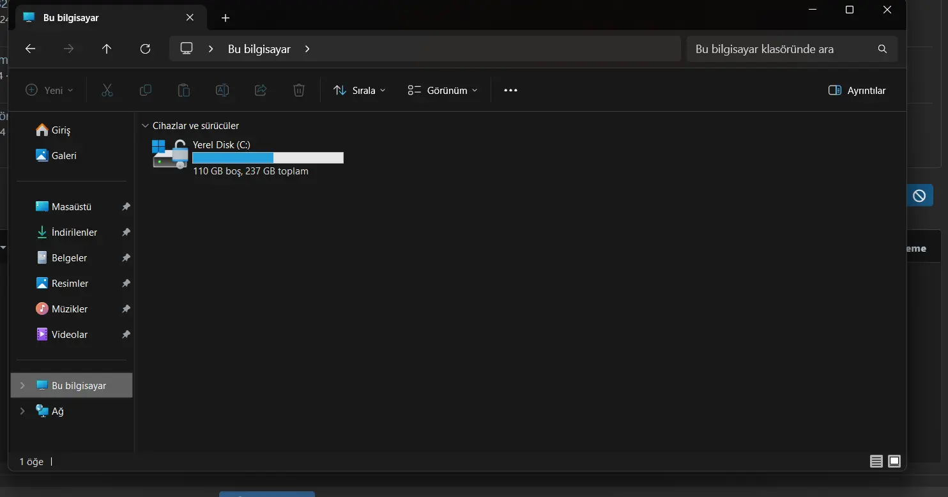Go back with the left arrow
Viewport: 948px width, 497px height.
coord(30,49)
